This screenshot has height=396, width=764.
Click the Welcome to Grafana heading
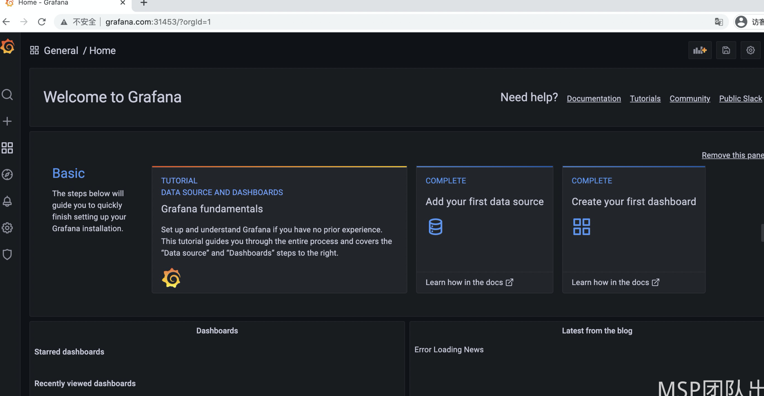click(113, 97)
